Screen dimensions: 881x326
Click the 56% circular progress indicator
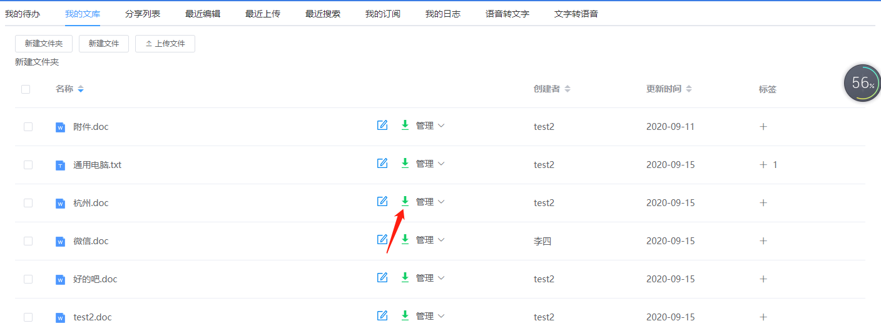(x=862, y=83)
